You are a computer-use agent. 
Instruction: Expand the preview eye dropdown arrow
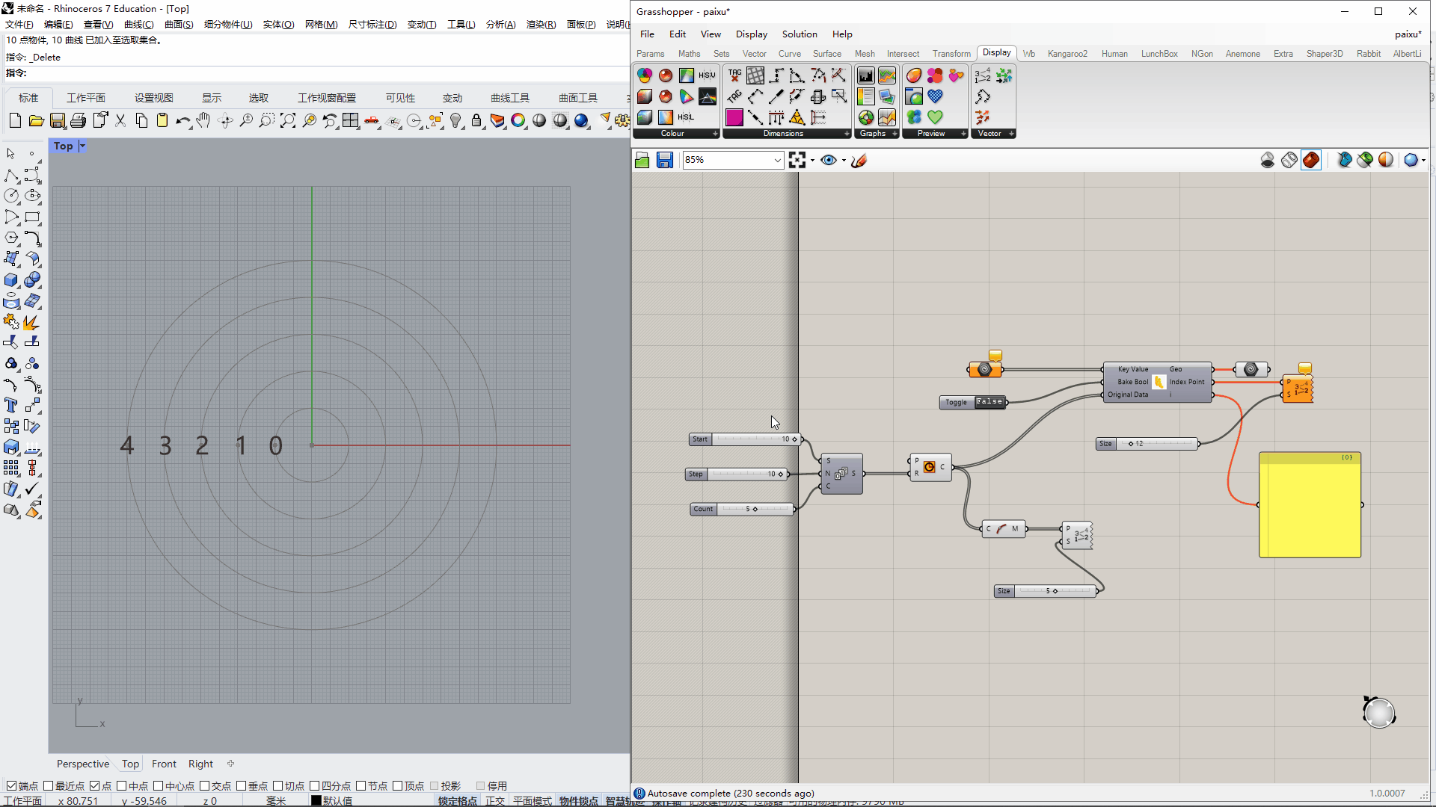coord(844,160)
